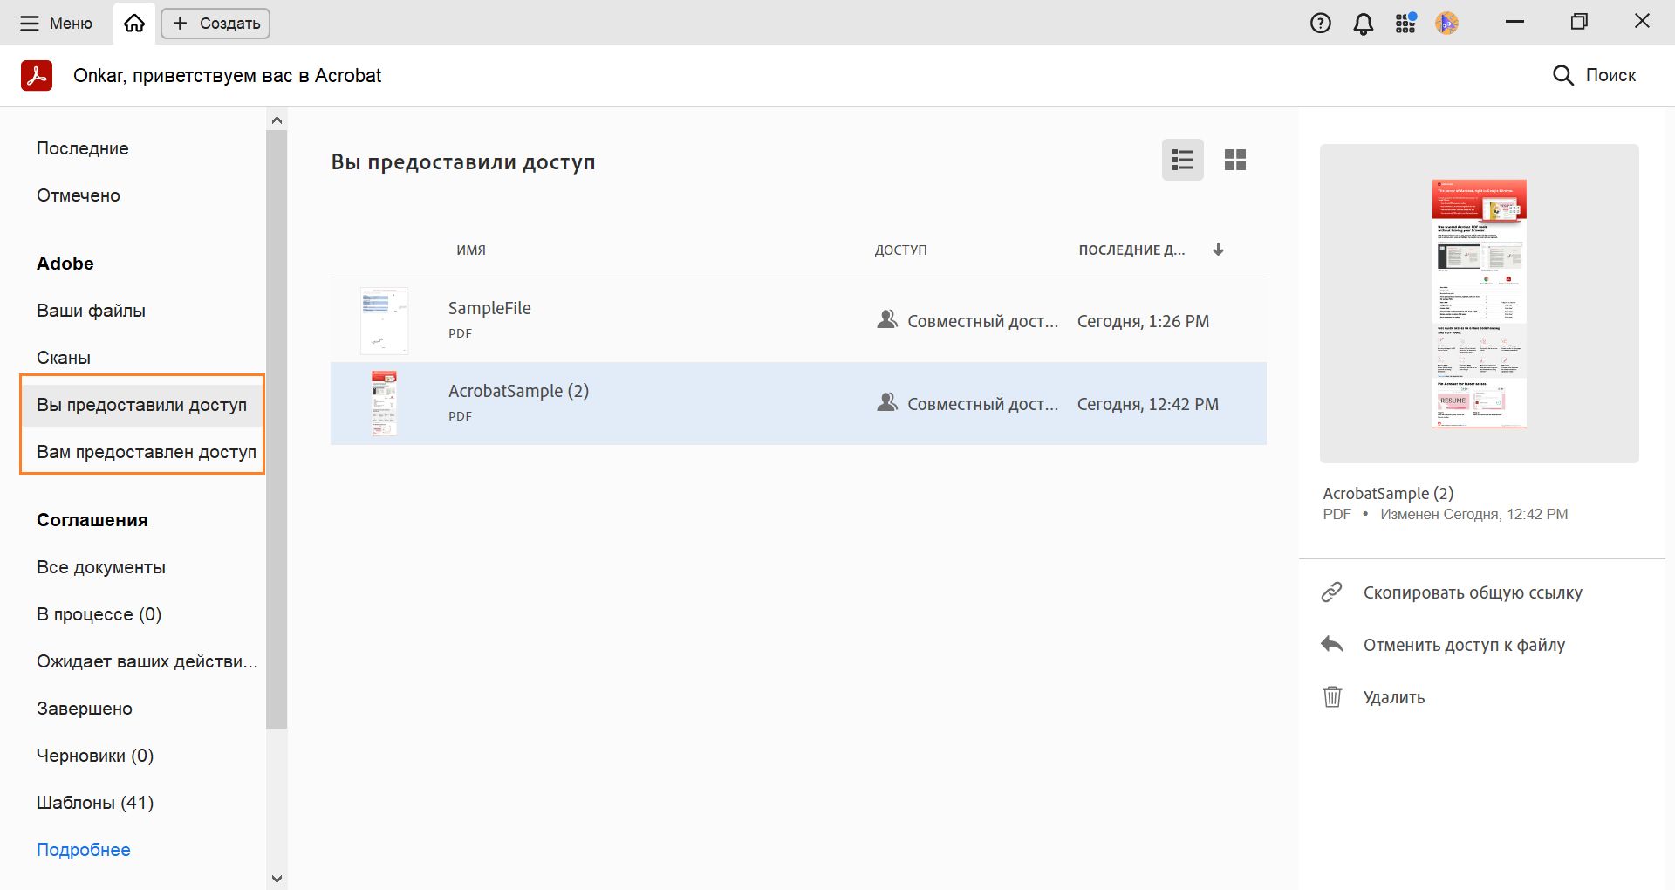Switch to grid view of shared files
Viewport: 1675px width, 890px height.
point(1236,161)
